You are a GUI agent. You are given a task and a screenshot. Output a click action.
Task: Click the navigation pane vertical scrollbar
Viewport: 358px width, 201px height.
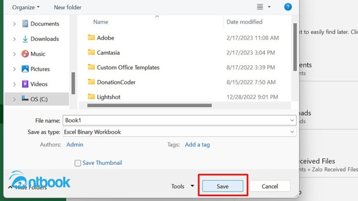coord(73,83)
